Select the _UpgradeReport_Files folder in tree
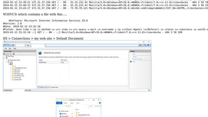Image resolution: width=208 pixels, height=117 pixels. click(x=20, y=68)
